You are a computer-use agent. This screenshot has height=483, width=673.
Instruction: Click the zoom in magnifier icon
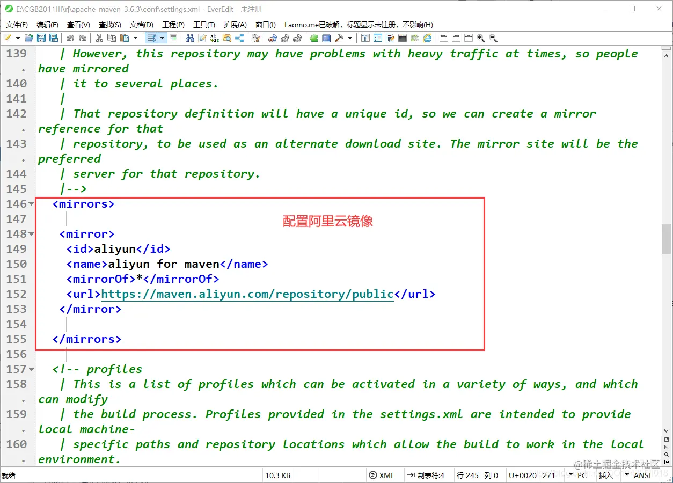[481, 38]
